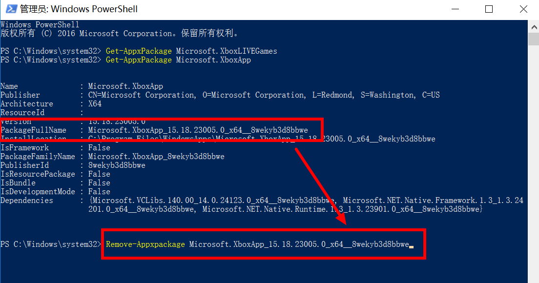Viewport: 539px width, 283px height.
Task: Click the PowerShell icon in the title bar
Action: (11, 9)
